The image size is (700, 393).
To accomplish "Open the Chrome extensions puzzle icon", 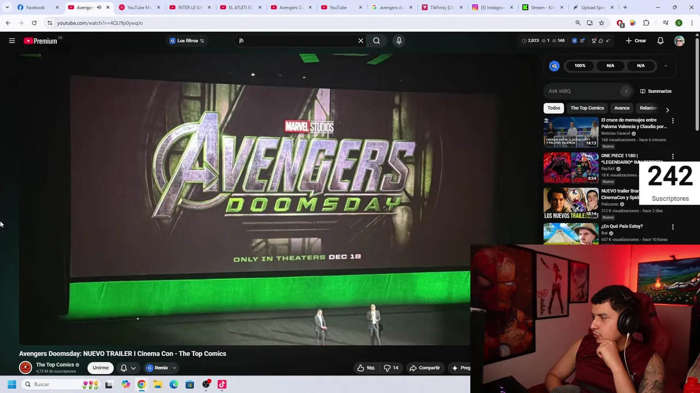I will pos(646,23).
